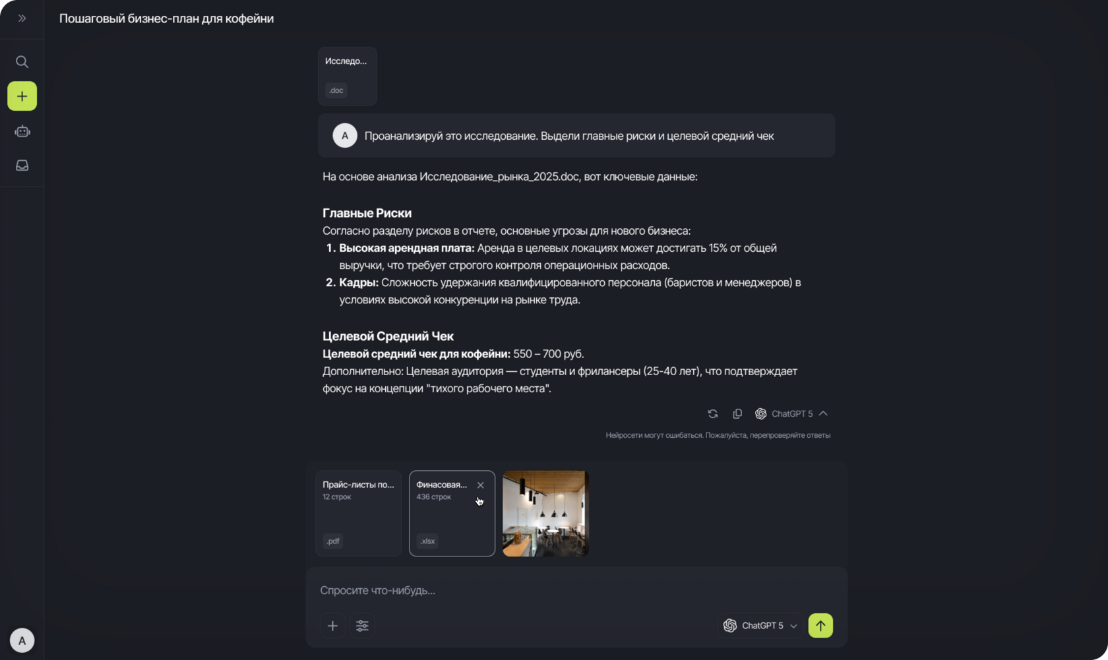Expand the collapsed sidebar
This screenshot has height=660, width=1108.
pos(22,18)
